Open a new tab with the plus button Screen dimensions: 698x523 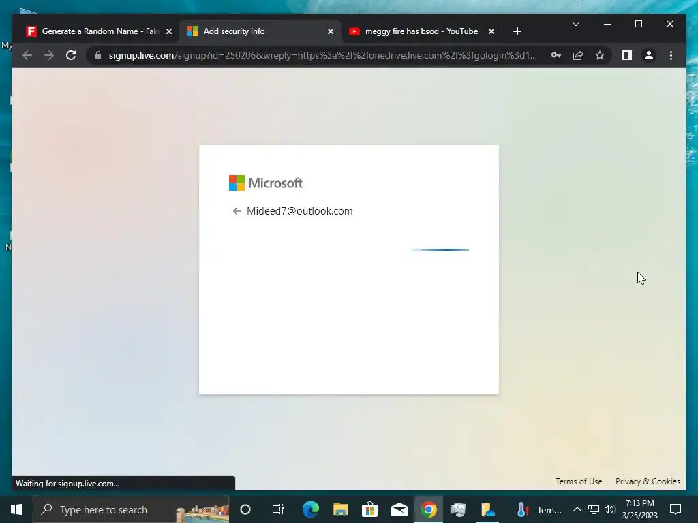coord(517,31)
